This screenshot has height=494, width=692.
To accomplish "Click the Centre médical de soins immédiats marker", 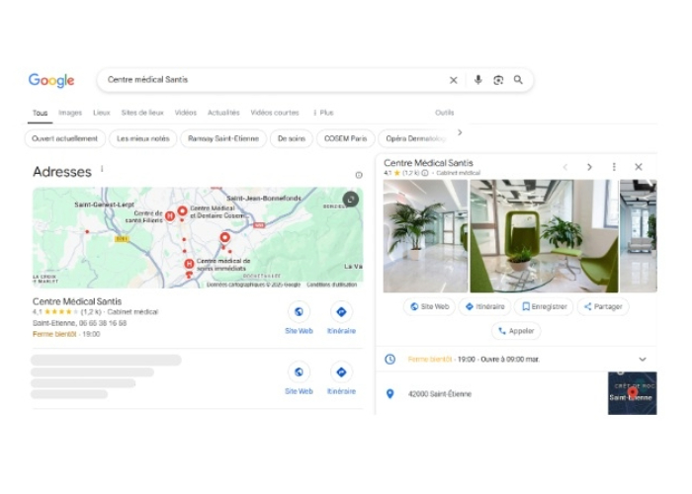I will point(189,264).
